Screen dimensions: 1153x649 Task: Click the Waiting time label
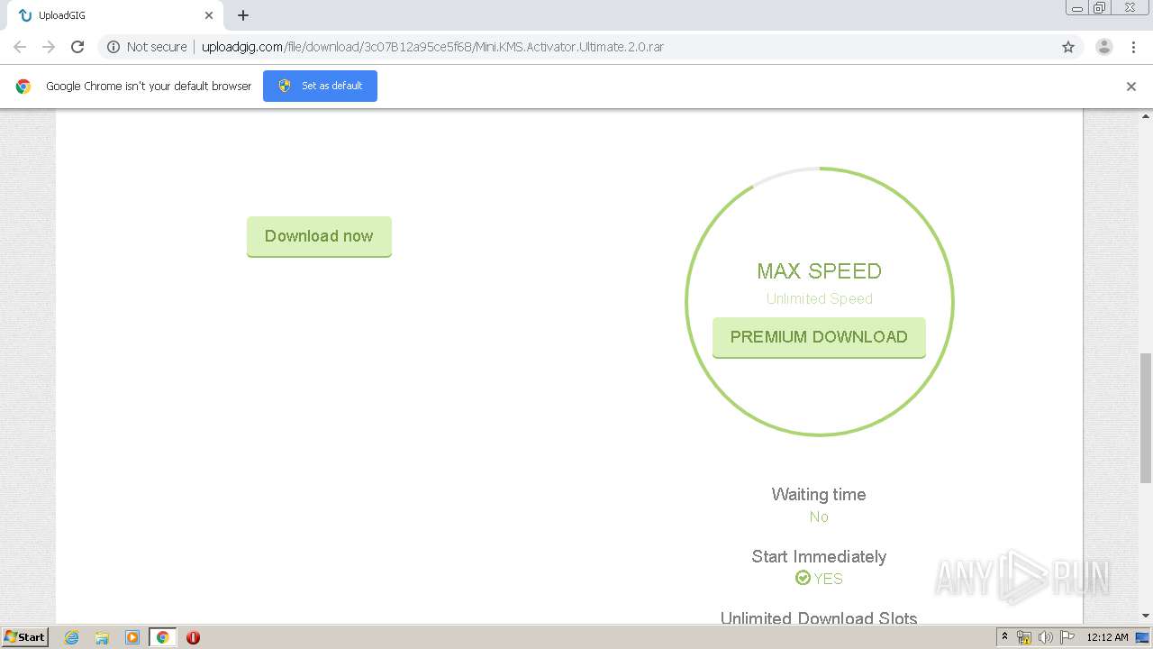[819, 494]
